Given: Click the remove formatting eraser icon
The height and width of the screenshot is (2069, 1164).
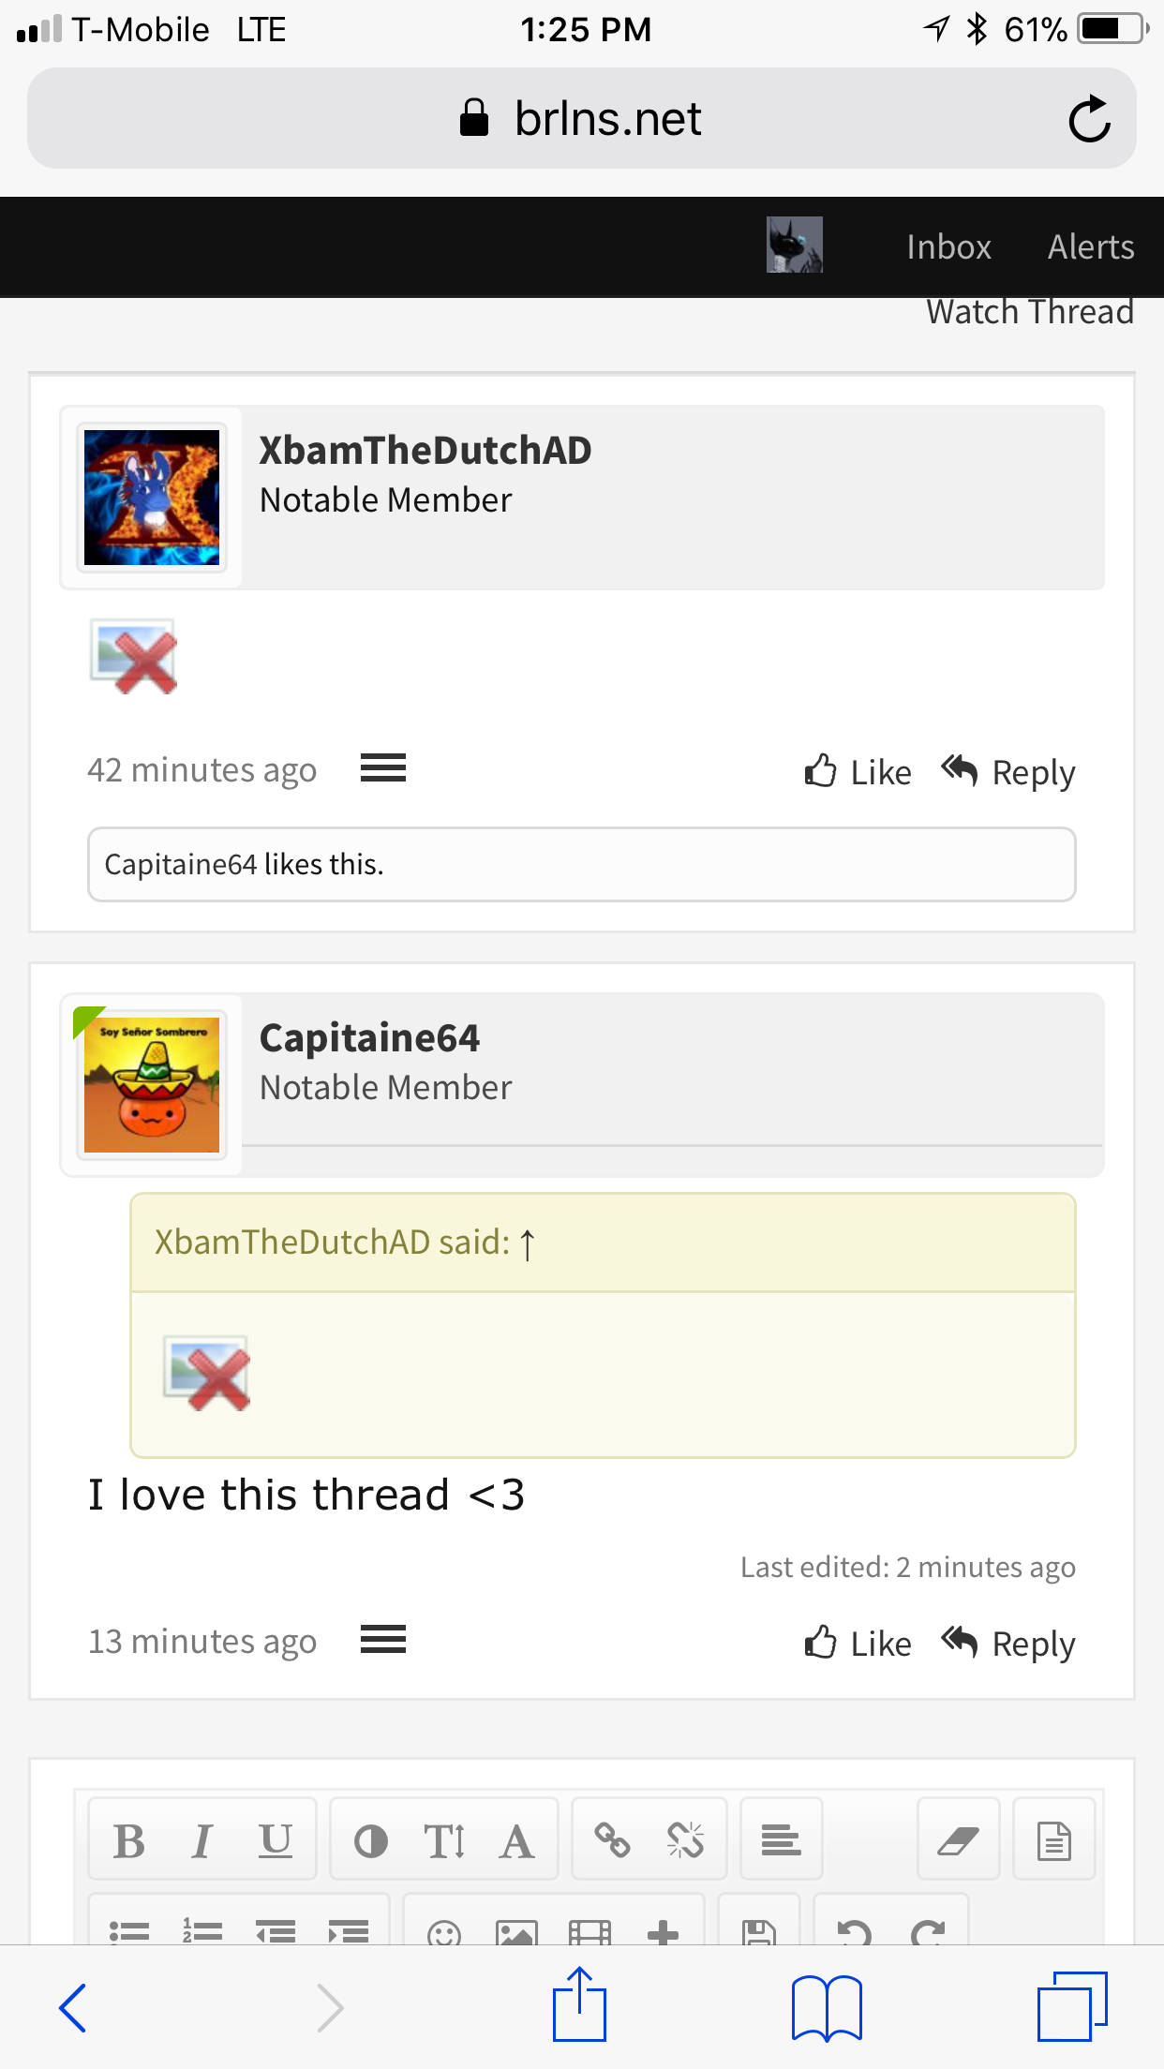Looking at the screenshot, I should tap(958, 1841).
